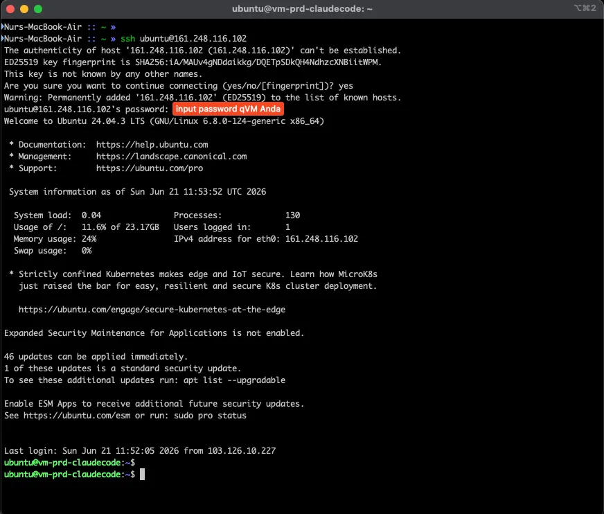
Task: Click the Processes count 130
Action: 293,215
